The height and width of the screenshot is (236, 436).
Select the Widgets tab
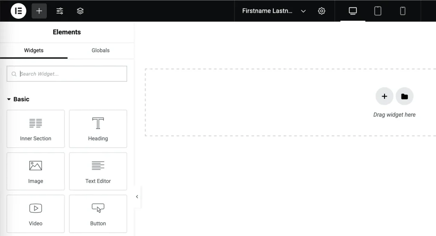coord(34,50)
